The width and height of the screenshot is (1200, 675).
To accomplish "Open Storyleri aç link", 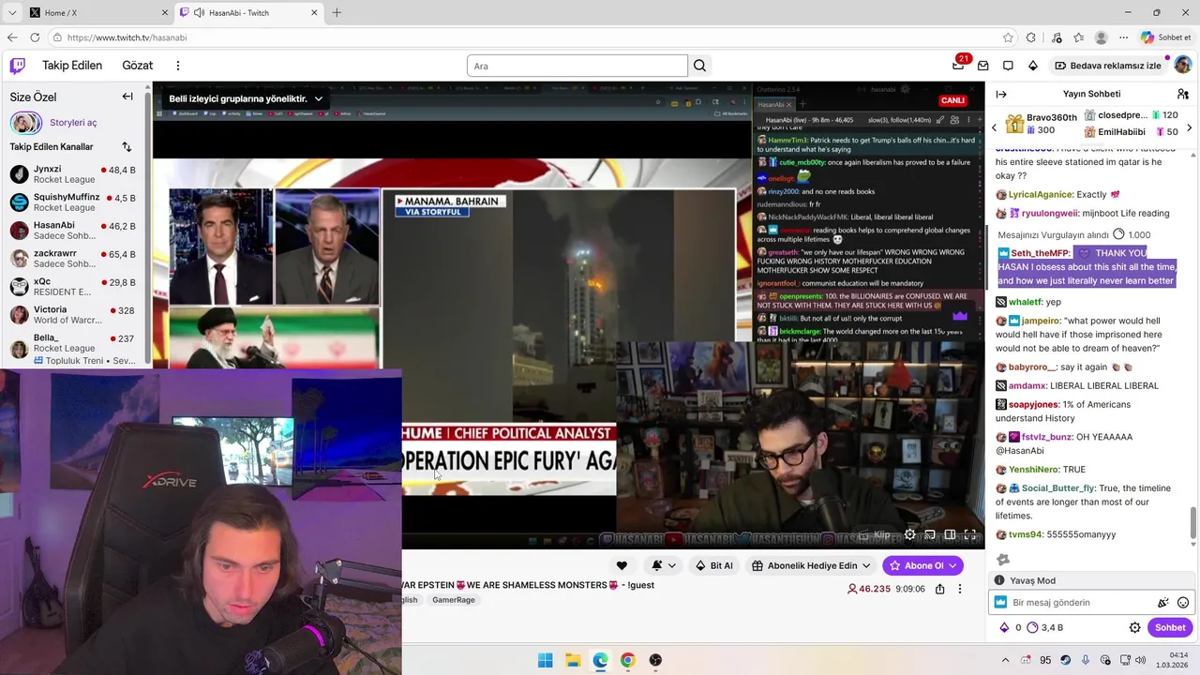I will click(x=73, y=123).
